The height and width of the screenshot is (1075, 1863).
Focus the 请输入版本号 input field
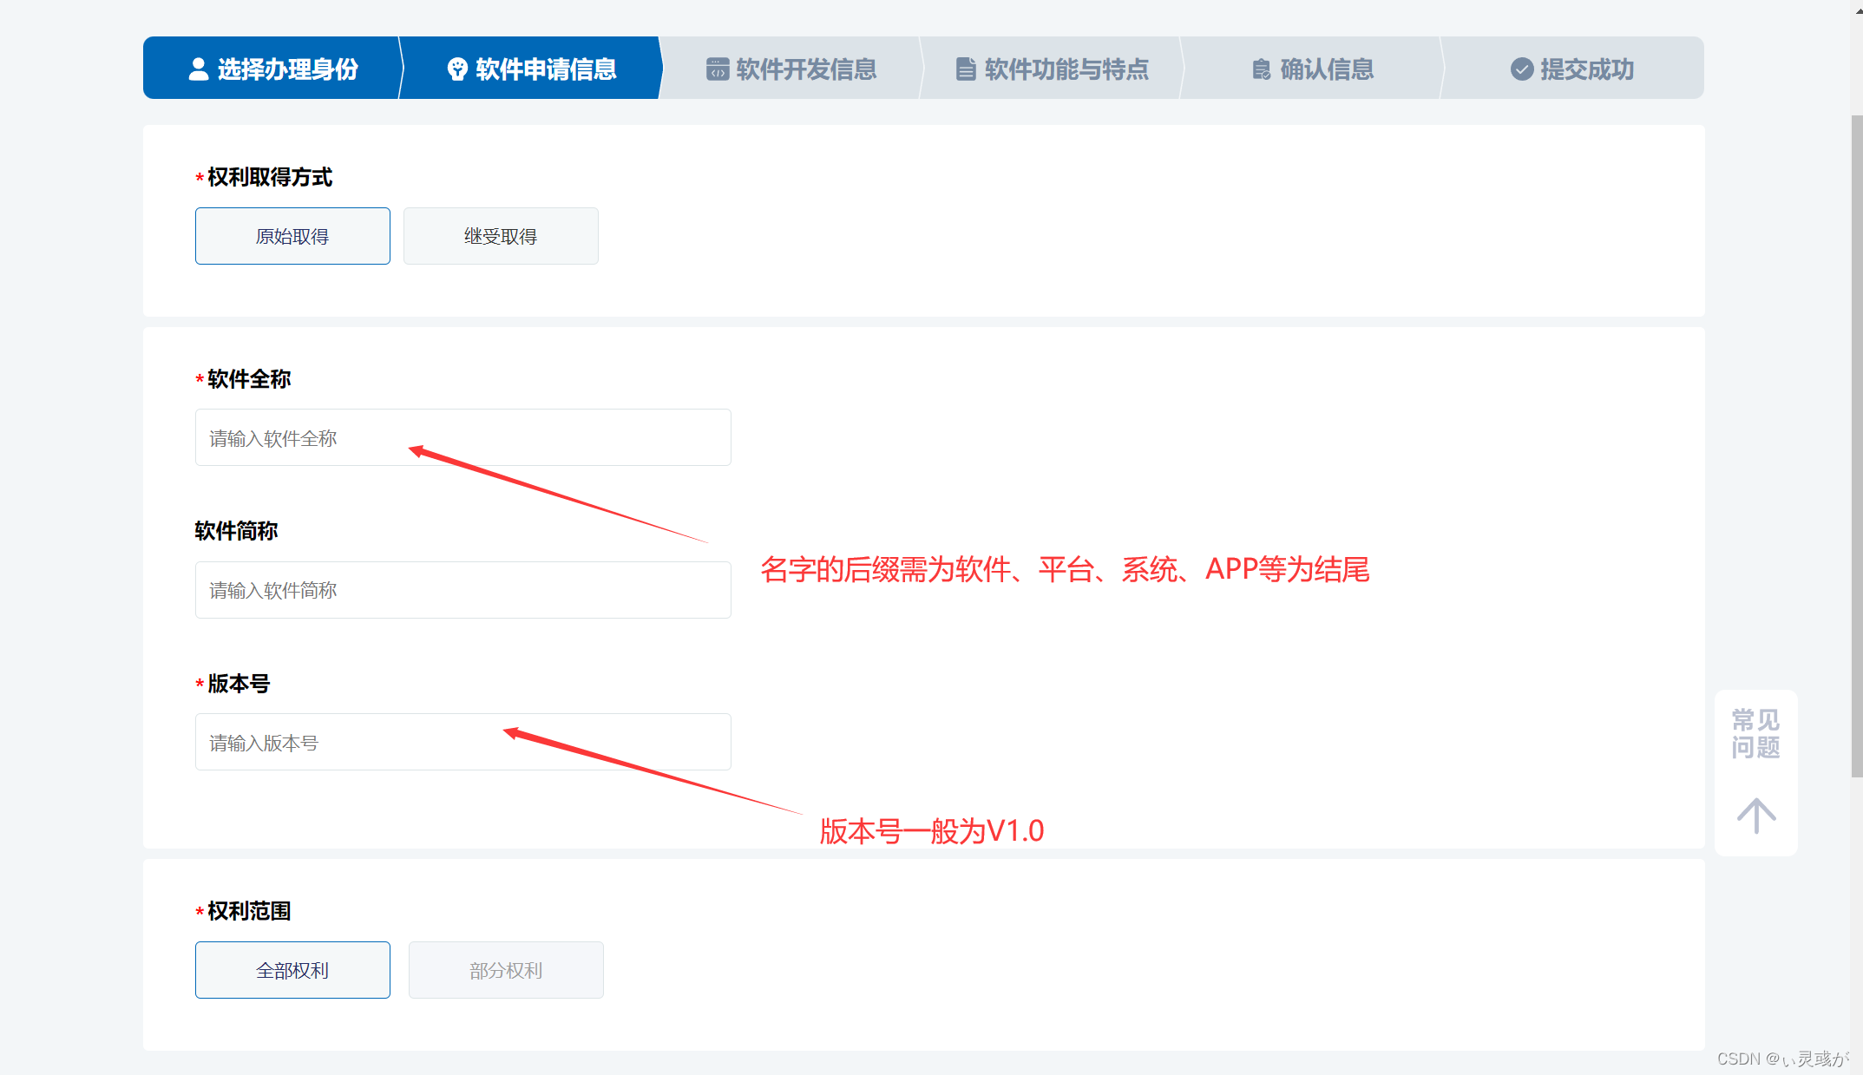tap(463, 742)
